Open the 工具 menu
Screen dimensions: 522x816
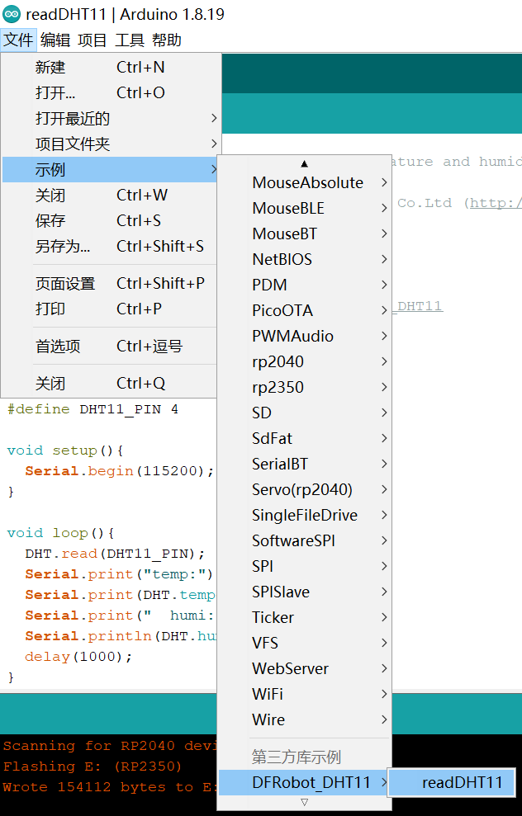coord(129,40)
